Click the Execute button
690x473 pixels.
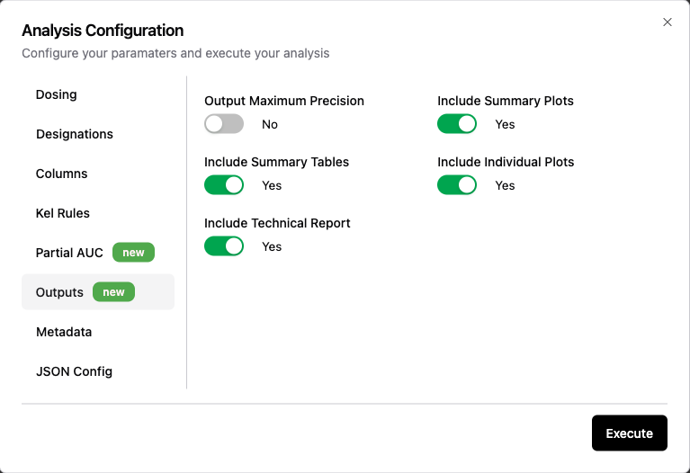[x=629, y=433]
